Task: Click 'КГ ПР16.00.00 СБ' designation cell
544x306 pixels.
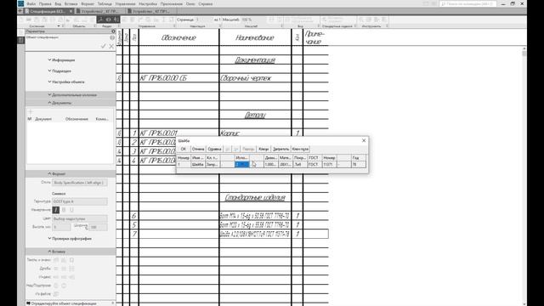Action: click(x=178, y=78)
